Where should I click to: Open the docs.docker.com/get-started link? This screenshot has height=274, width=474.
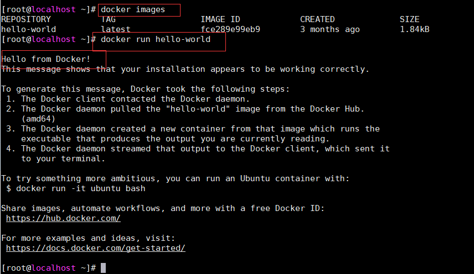pyautogui.click(x=96, y=248)
